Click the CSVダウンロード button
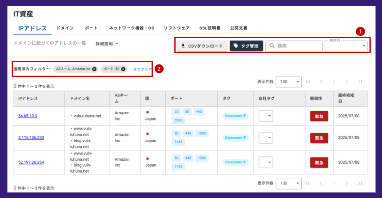 pyautogui.click(x=202, y=46)
